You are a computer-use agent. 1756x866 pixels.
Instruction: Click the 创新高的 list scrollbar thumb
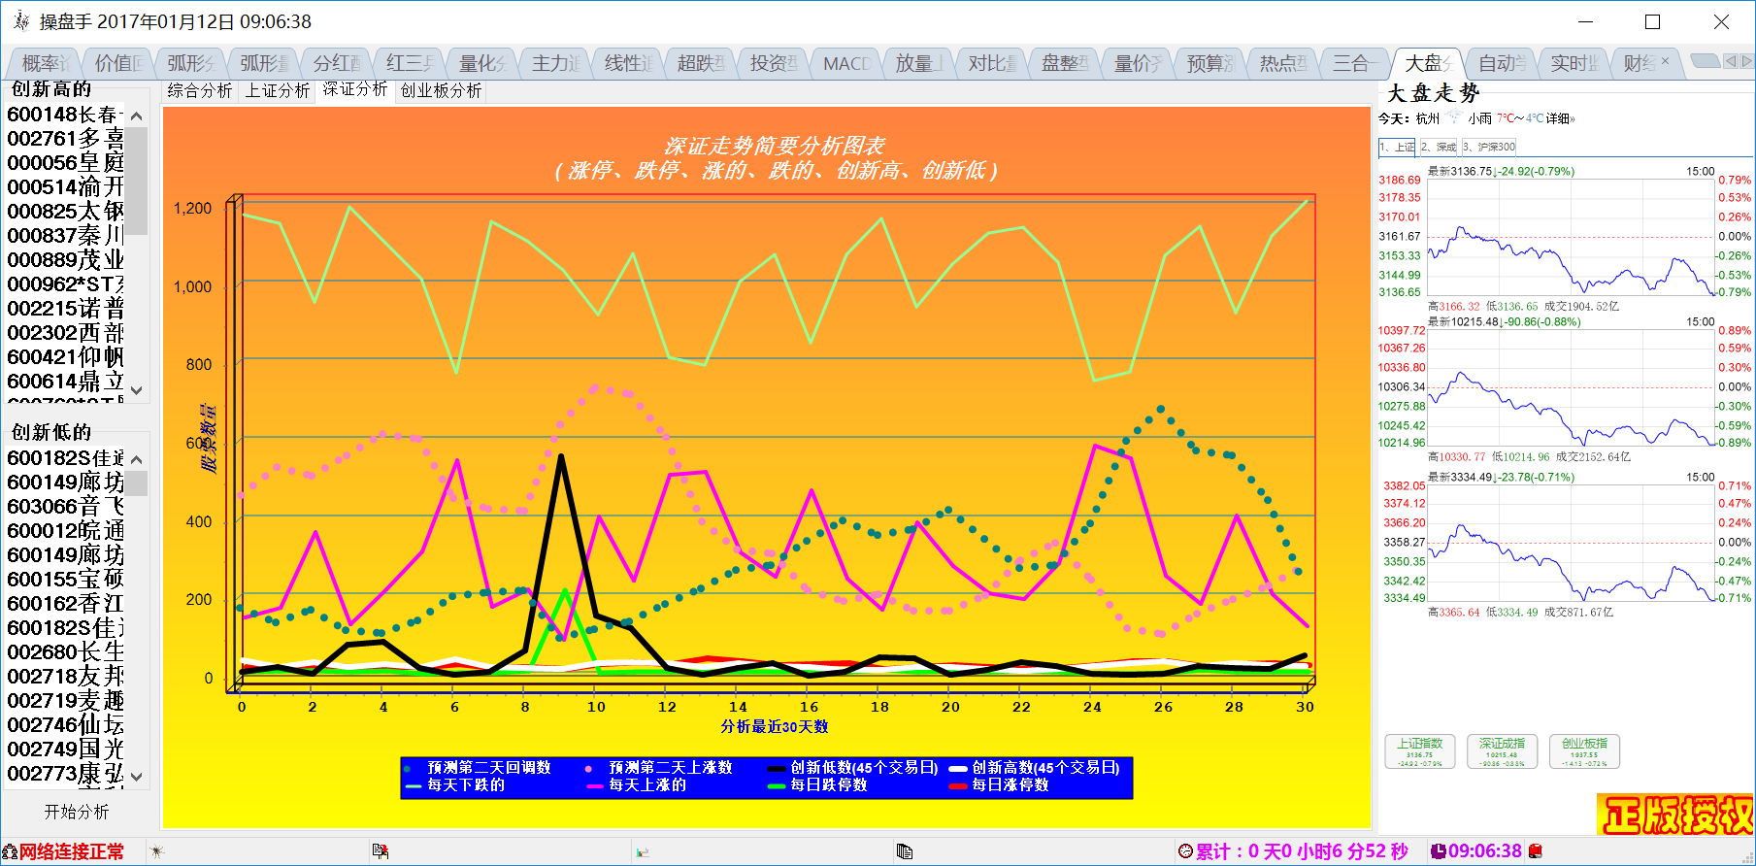[x=137, y=181]
